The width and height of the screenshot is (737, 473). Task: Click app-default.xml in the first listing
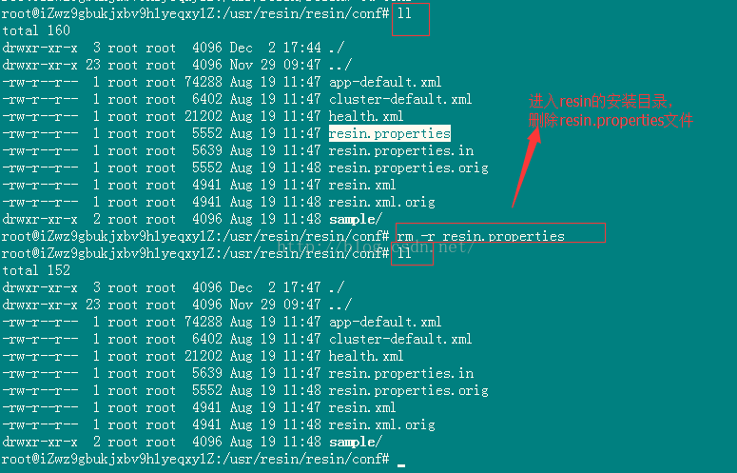click(x=385, y=82)
